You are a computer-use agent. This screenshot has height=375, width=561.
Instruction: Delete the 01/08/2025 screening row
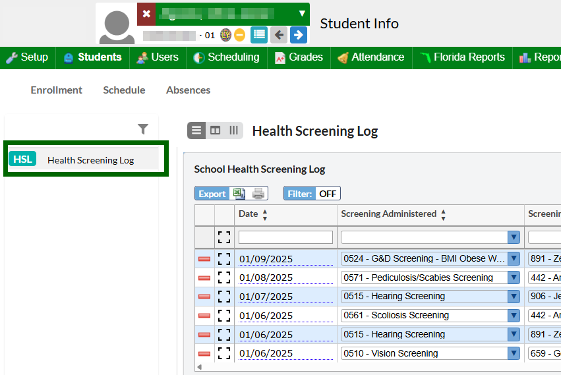click(204, 277)
